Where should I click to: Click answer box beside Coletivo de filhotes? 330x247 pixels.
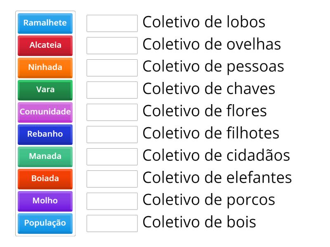pos(112,135)
